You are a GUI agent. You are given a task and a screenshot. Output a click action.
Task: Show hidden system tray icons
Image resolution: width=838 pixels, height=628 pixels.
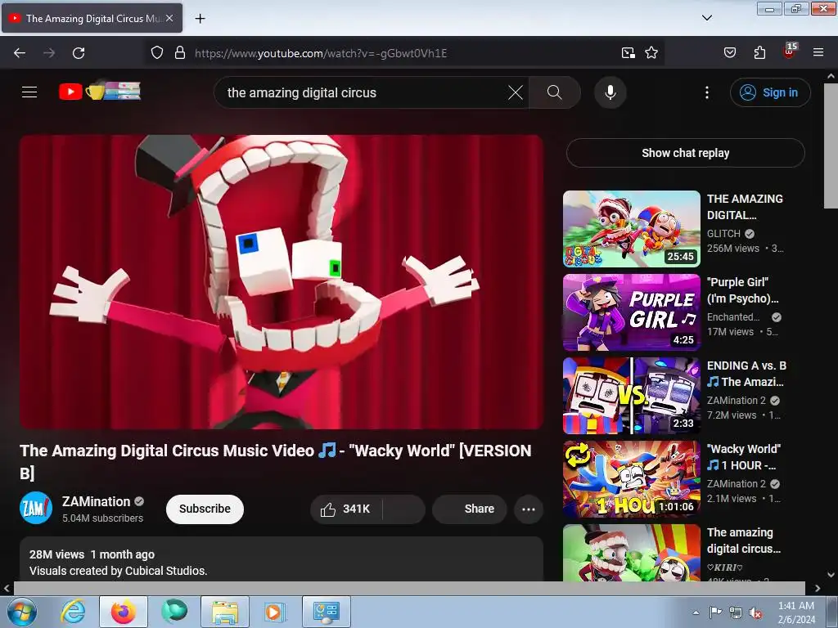[696, 612]
